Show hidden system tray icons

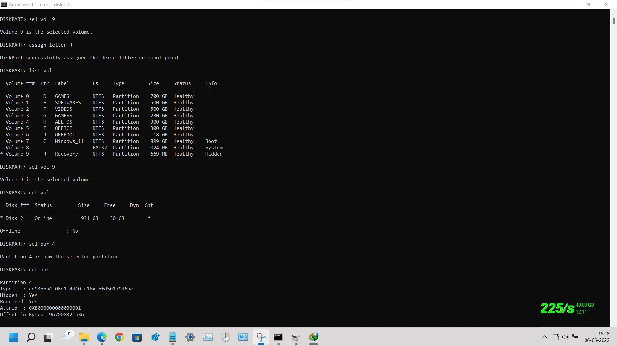pyautogui.click(x=544, y=337)
